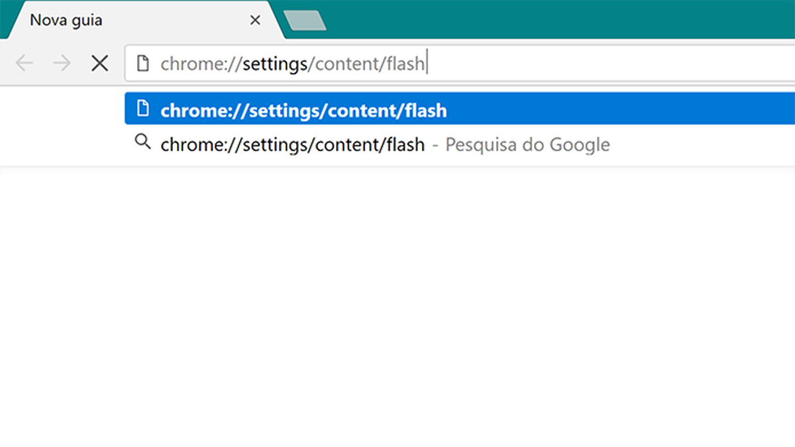This screenshot has width=795, height=447.
Task: Click the bold flash text in the blue suggestion
Action: [425, 110]
